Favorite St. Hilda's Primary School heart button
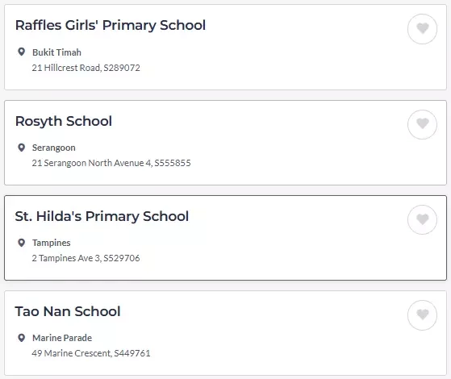 click(x=422, y=219)
